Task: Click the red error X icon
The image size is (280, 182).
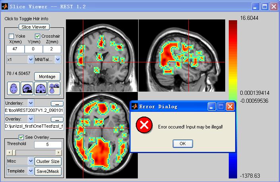Action: (x=144, y=125)
